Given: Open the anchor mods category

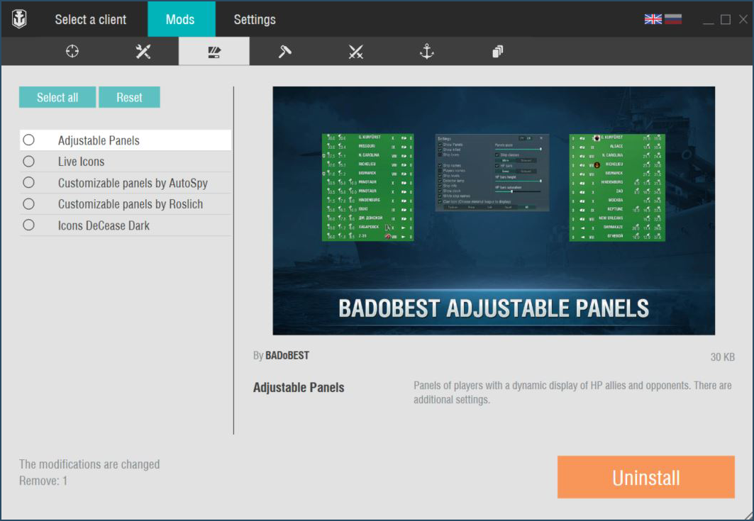Looking at the screenshot, I should [x=426, y=51].
